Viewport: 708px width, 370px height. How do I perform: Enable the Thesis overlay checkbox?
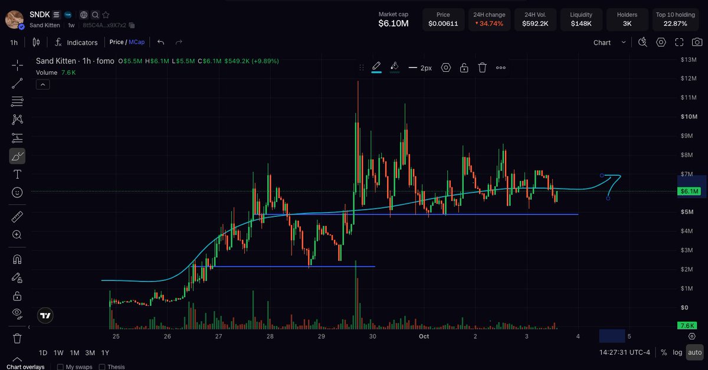(102, 367)
